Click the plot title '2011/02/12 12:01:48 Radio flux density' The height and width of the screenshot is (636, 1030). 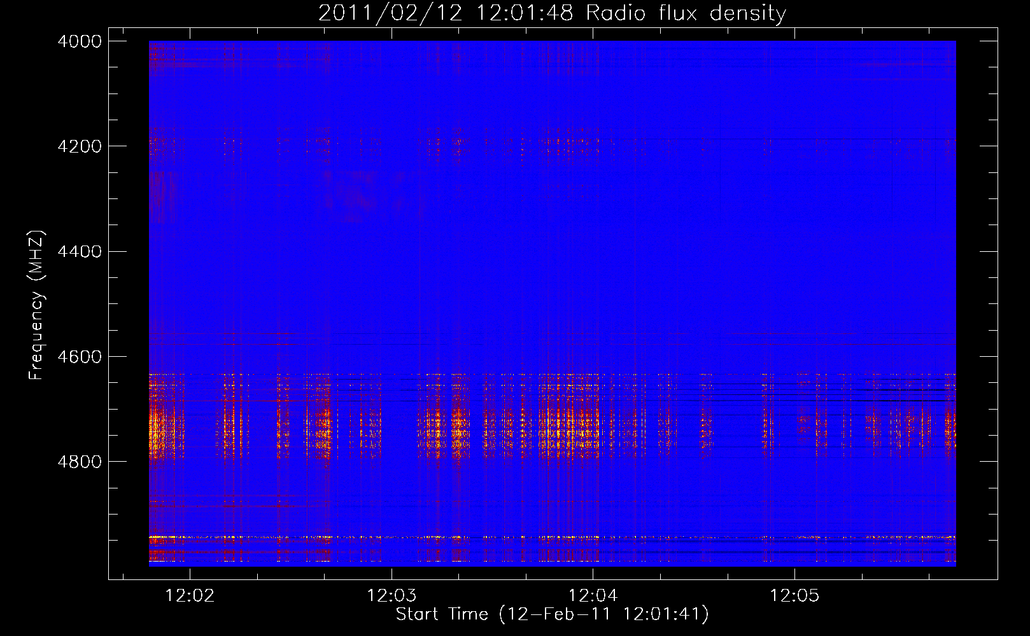552,13
